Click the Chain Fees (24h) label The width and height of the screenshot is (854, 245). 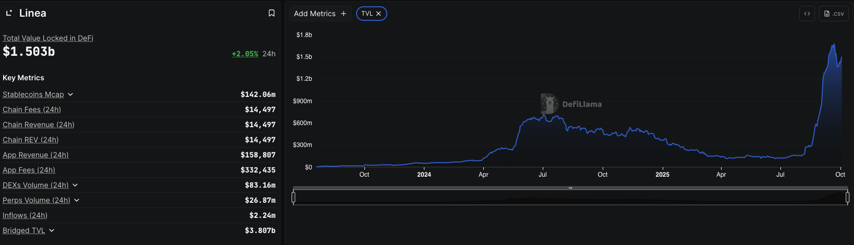point(32,109)
